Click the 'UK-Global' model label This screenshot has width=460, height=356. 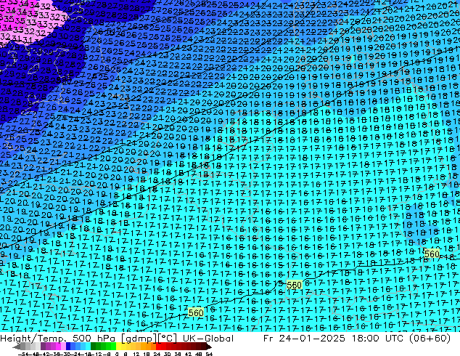click(x=208, y=339)
